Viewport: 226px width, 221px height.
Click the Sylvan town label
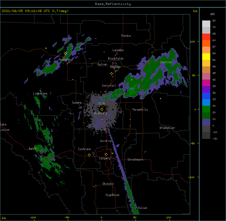tap(102, 64)
